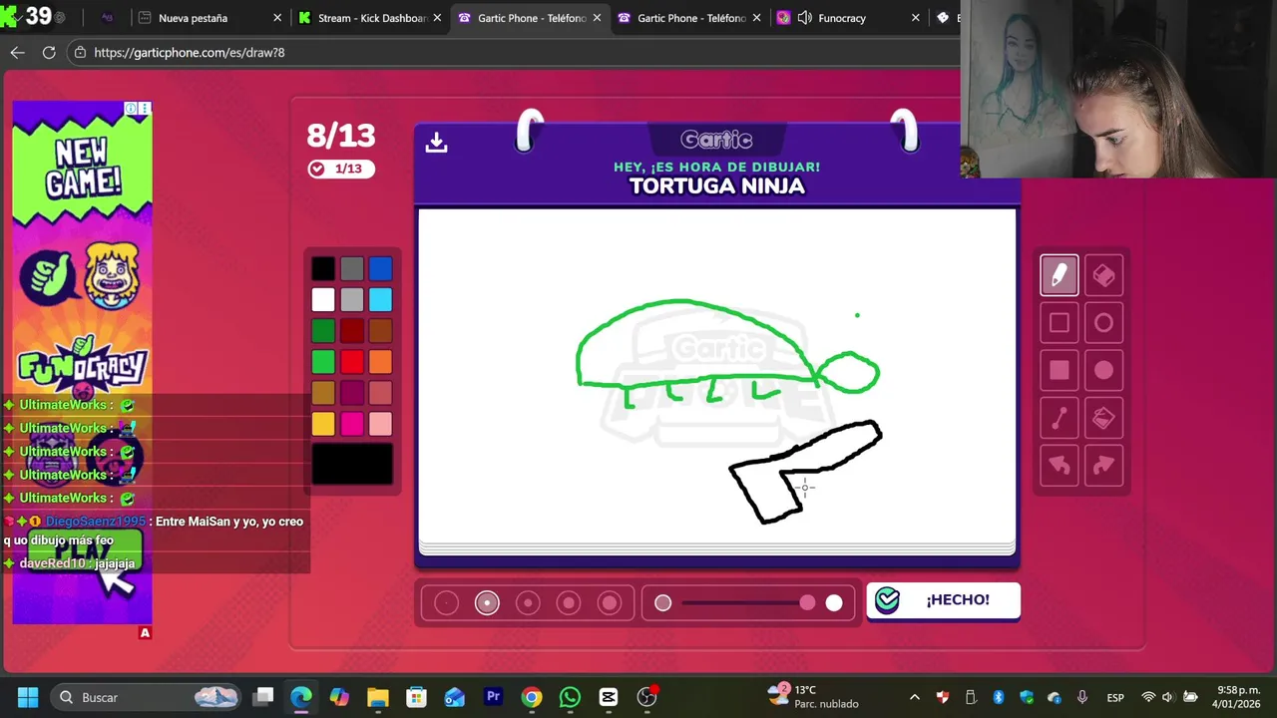Switch to the inactive Gartic Phone tab

(688, 18)
